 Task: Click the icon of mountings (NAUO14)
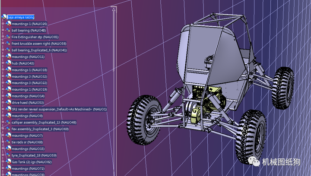click(x=8, y=96)
